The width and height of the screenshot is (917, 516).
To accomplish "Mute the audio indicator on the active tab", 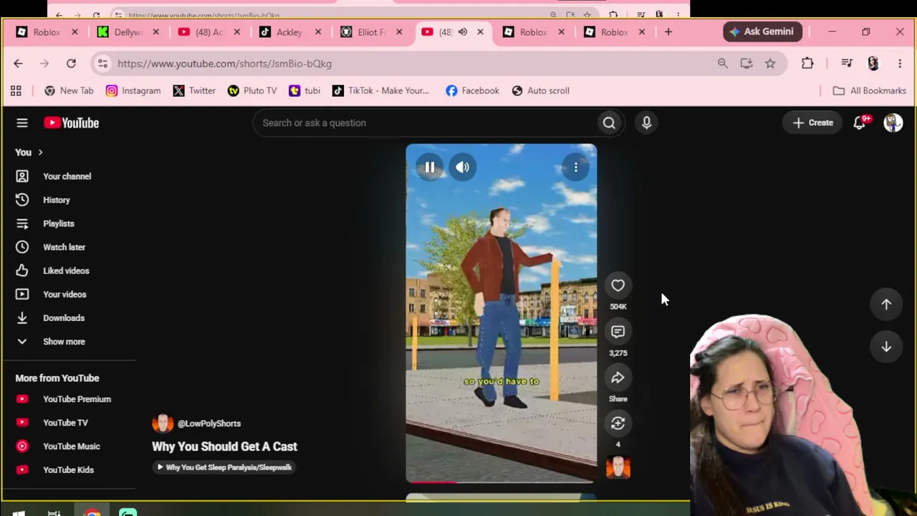I will [x=463, y=32].
